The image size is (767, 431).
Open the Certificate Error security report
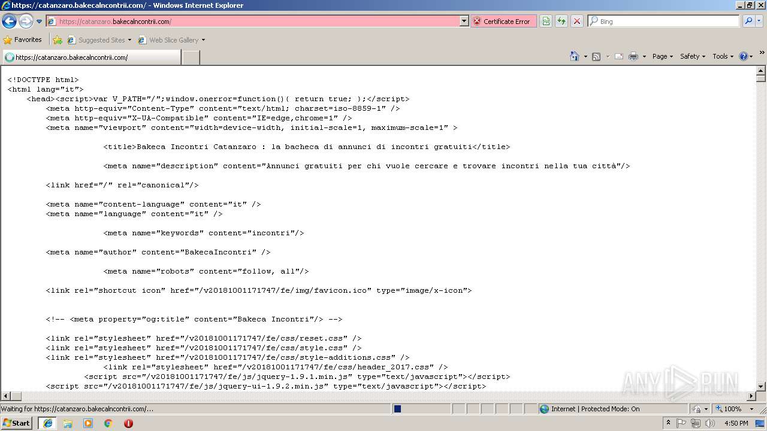[x=503, y=21]
